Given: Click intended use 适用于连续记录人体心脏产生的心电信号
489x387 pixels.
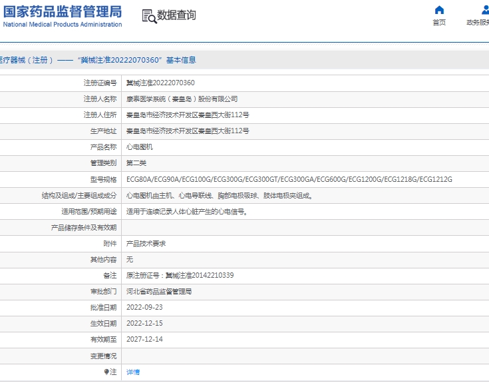Looking at the screenshot, I should [187, 212].
